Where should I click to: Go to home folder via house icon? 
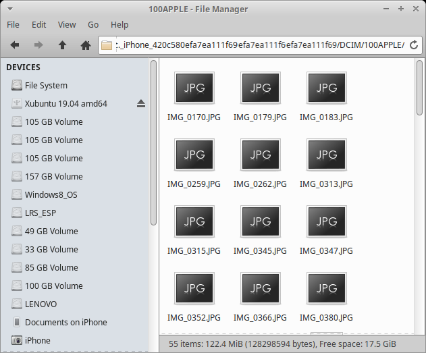click(x=86, y=45)
